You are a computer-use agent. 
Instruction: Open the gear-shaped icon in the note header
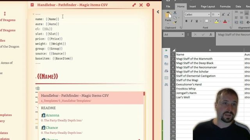point(148,5)
